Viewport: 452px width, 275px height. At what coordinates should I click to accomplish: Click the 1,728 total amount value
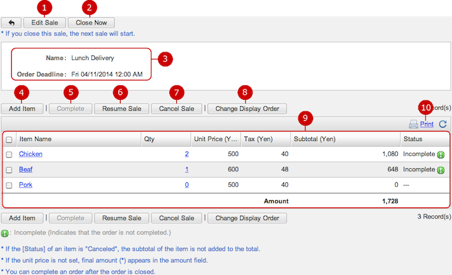[390, 201]
